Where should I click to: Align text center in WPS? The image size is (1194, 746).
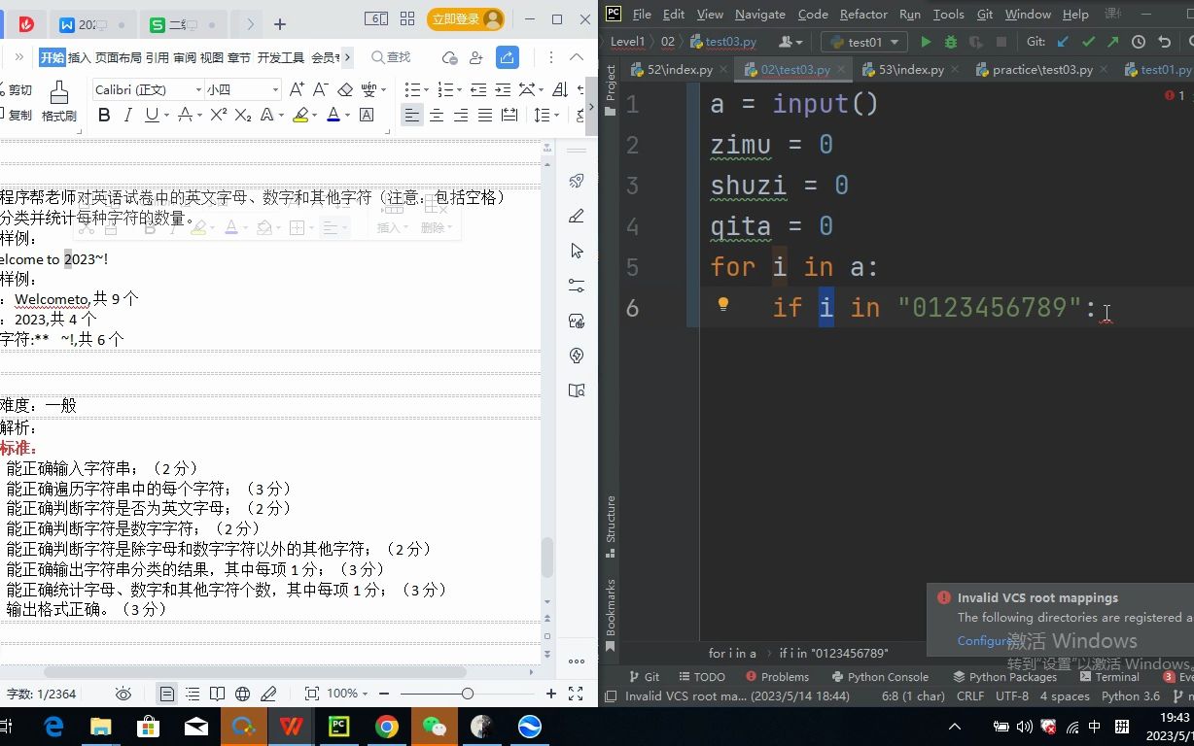tap(437, 115)
